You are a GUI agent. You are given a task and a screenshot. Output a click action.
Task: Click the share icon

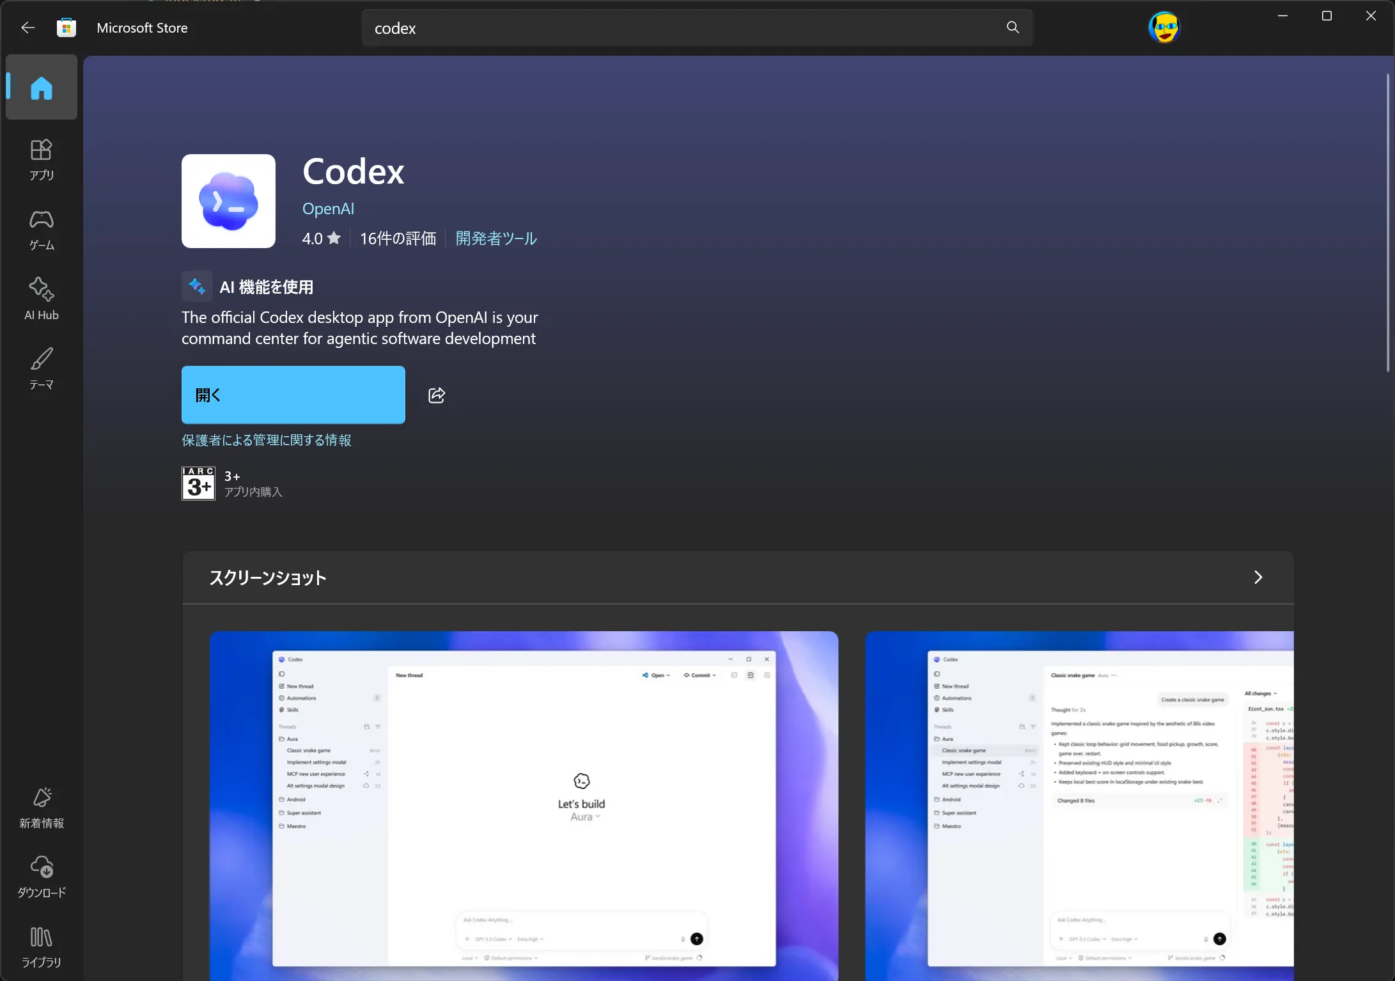coord(437,395)
